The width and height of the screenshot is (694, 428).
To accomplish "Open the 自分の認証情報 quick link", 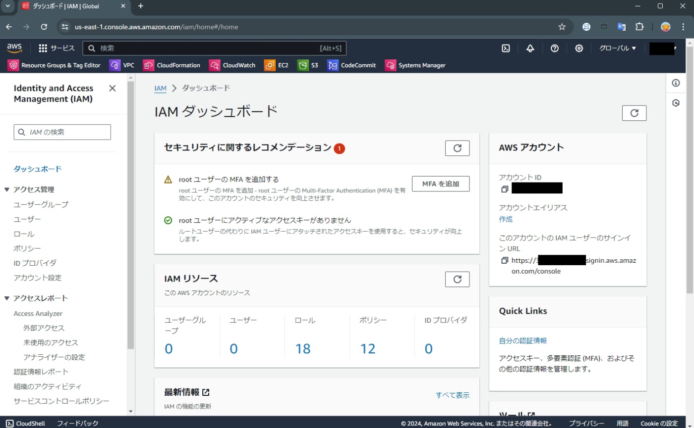I will 522,340.
